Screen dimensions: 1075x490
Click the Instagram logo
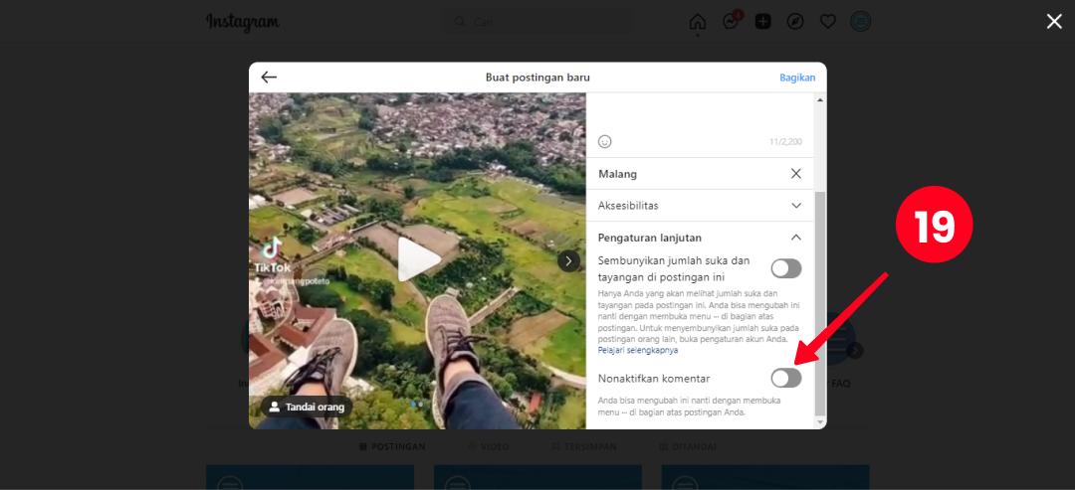point(243,22)
